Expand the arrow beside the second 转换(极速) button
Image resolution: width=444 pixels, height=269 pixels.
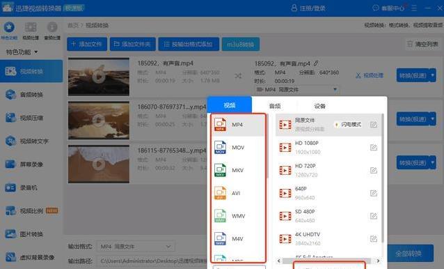pos(433,119)
